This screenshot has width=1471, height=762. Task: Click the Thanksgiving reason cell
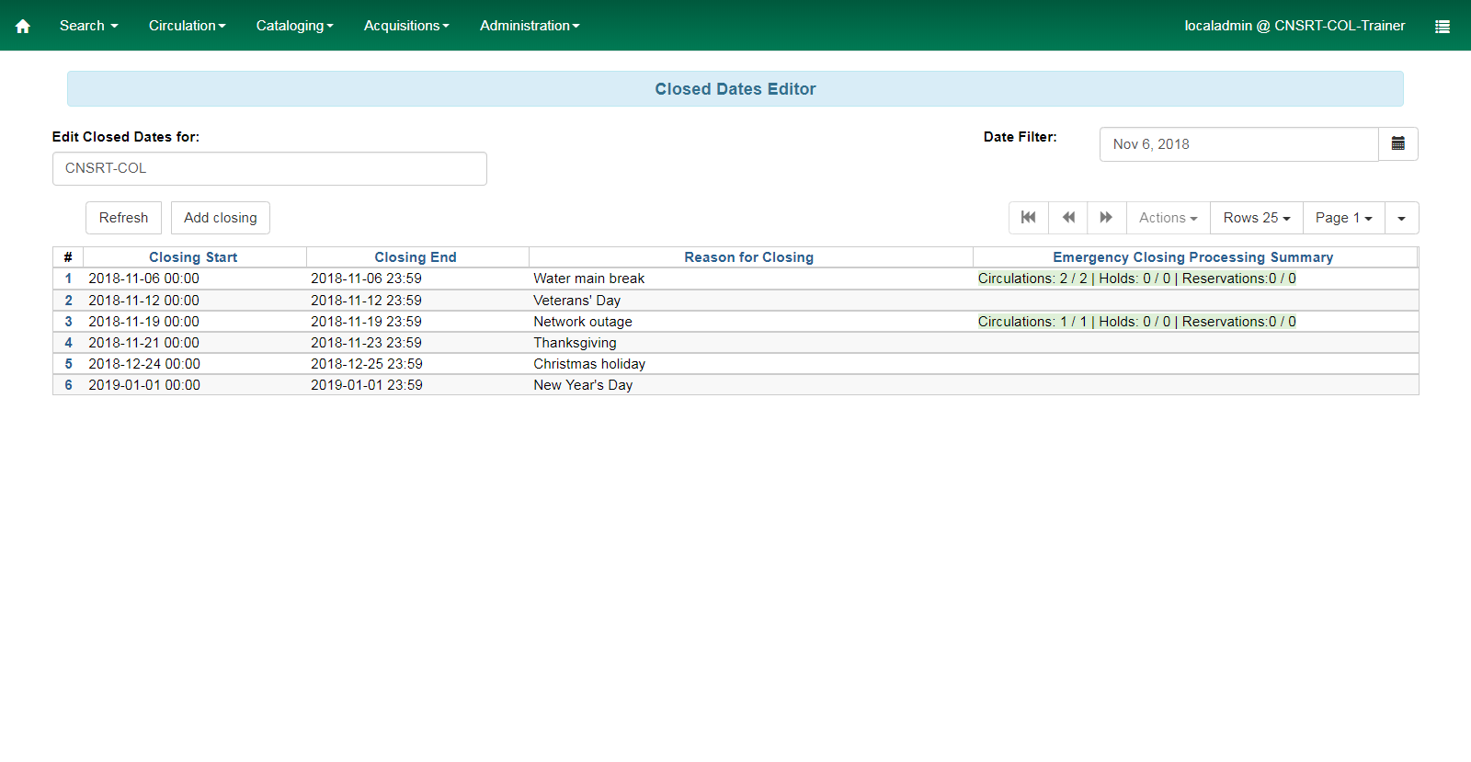(576, 343)
